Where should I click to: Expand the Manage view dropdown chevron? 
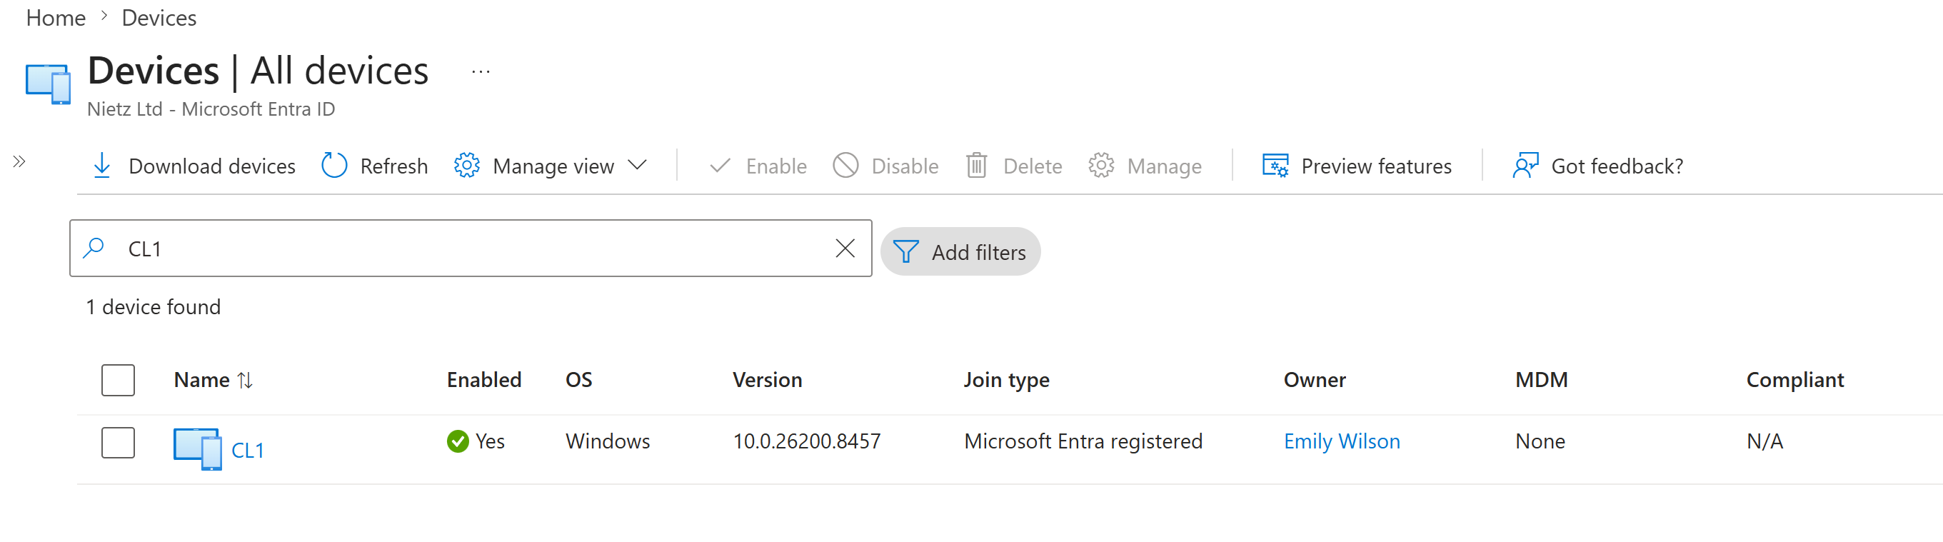click(x=638, y=164)
